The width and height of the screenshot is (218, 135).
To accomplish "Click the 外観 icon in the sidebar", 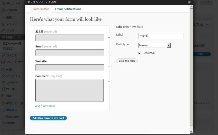I will coord(3,70).
